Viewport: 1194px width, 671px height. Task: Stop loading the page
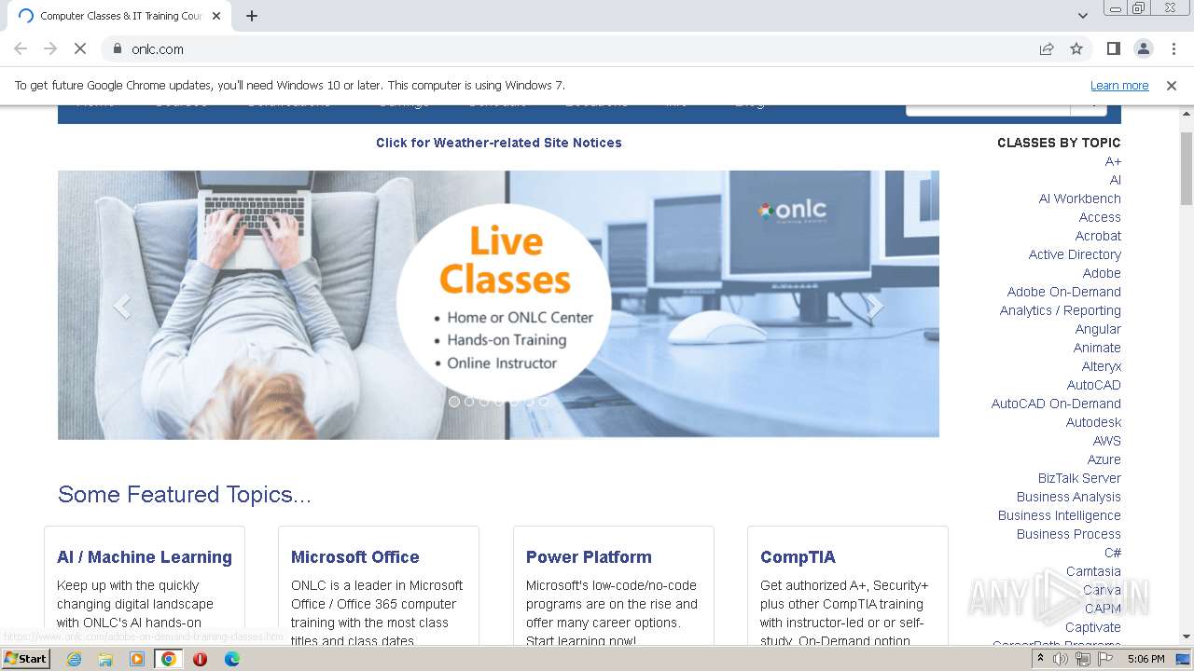(80, 48)
